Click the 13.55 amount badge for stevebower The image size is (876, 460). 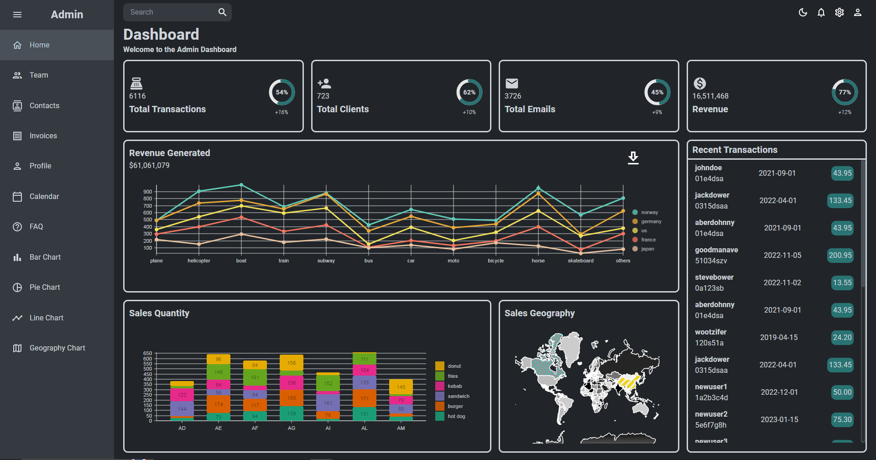coord(842,283)
